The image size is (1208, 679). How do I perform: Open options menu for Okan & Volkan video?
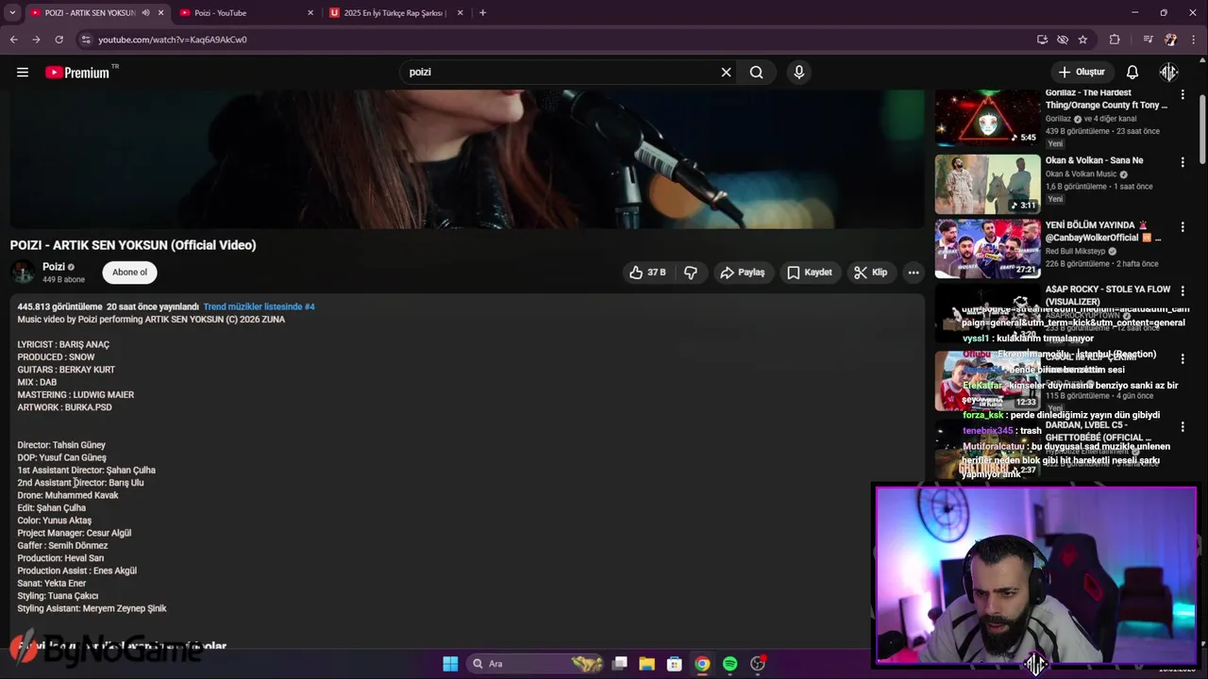pos(1183,162)
